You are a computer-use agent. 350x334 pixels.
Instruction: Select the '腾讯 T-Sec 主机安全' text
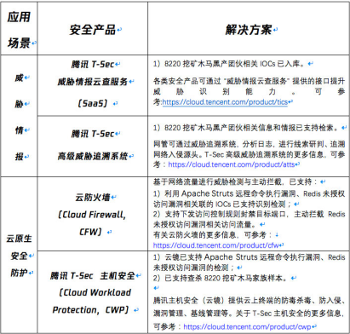click(x=93, y=275)
